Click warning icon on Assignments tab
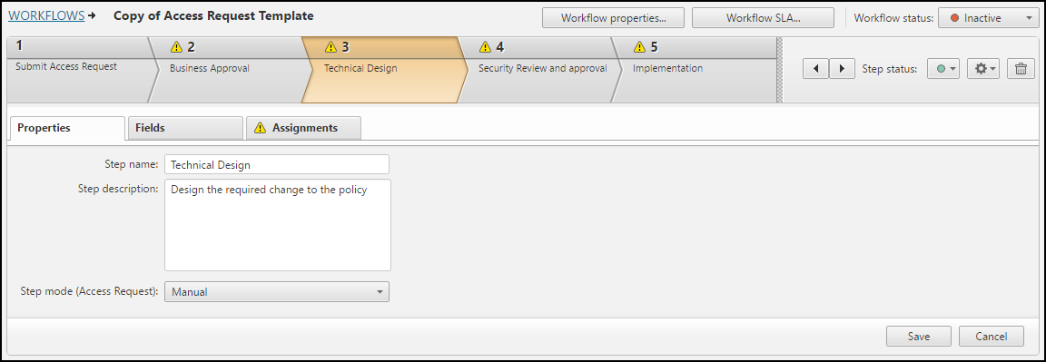This screenshot has height=362, width=1046. (261, 128)
